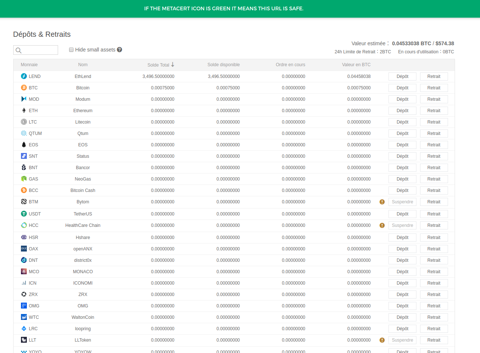The width and height of the screenshot is (480, 353).
Task: Click estimated value 0.04533038 BTC text
Action: (x=411, y=43)
